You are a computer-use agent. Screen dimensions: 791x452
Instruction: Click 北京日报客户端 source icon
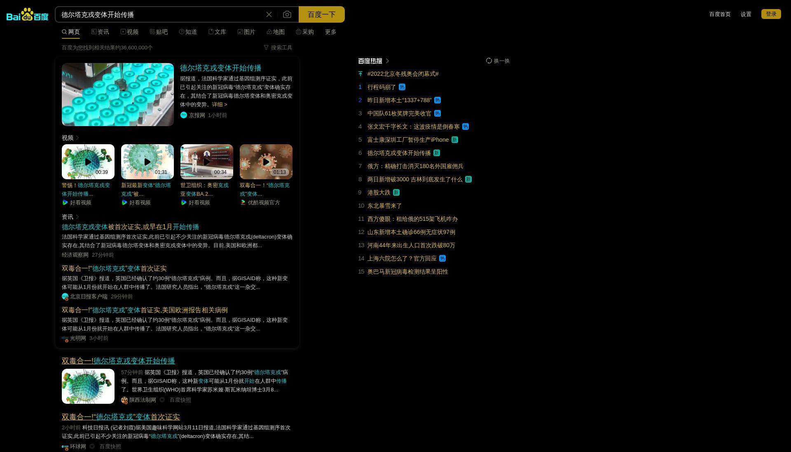click(65, 297)
